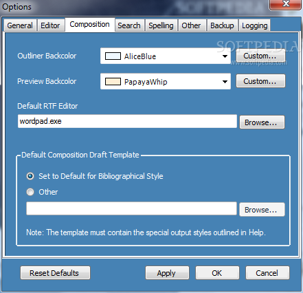Open Custom color for Outliner Backcolor
This screenshot has height=293, width=303.
click(x=260, y=56)
